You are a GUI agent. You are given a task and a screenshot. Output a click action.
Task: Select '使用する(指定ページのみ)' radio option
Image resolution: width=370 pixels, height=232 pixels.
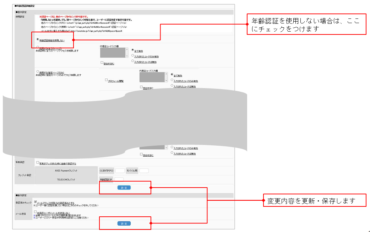tap(38, 72)
